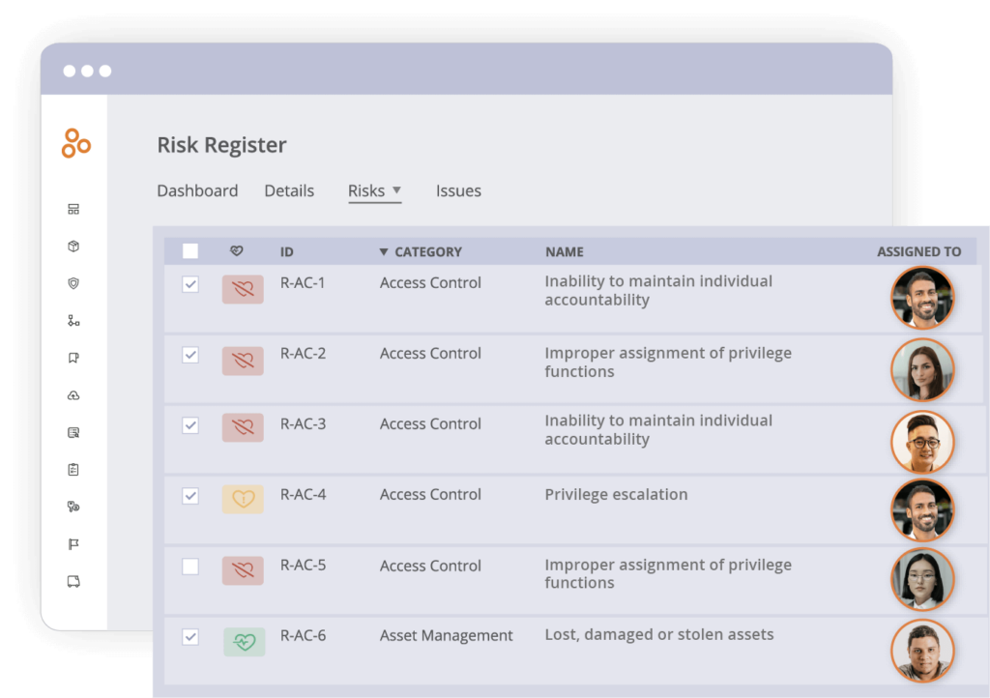The height and width of the screenshot is (698, 990).
Task: Click "Access Control" category in row R-AC-4
Action: pyautogui.click(x=430, y=495)
